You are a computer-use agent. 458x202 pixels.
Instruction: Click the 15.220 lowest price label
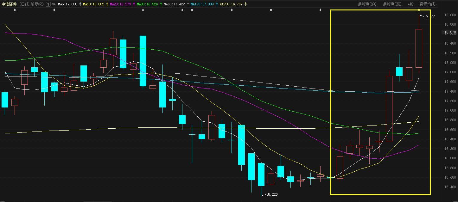tap(271, 194)
